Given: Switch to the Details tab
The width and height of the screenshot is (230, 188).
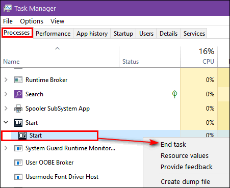Looking at the screenshot, I should point(168,34).
